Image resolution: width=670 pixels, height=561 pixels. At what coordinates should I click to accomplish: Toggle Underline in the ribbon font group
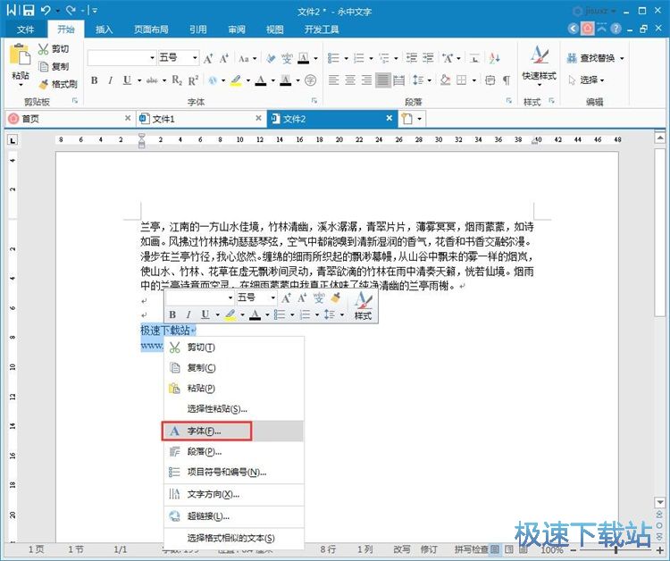point(127,80)
